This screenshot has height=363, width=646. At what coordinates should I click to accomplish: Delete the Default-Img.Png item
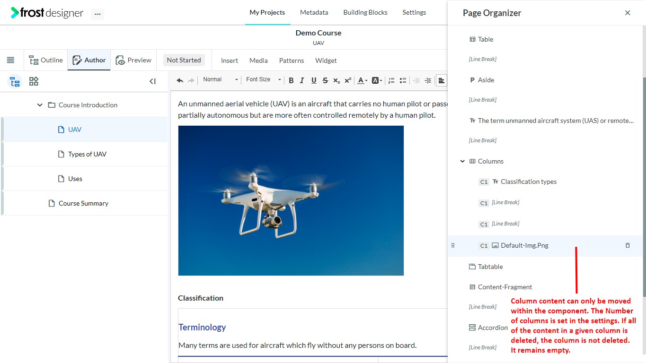click(628, 245)
